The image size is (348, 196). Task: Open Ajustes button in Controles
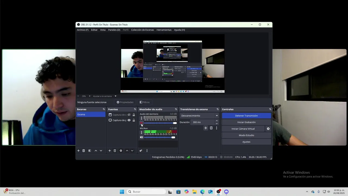[246, 142]
